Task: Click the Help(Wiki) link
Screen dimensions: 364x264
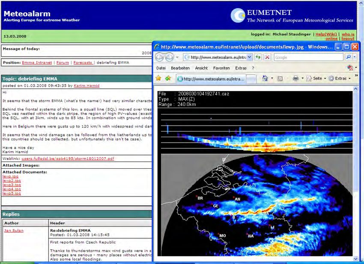Action: (326, 34)
